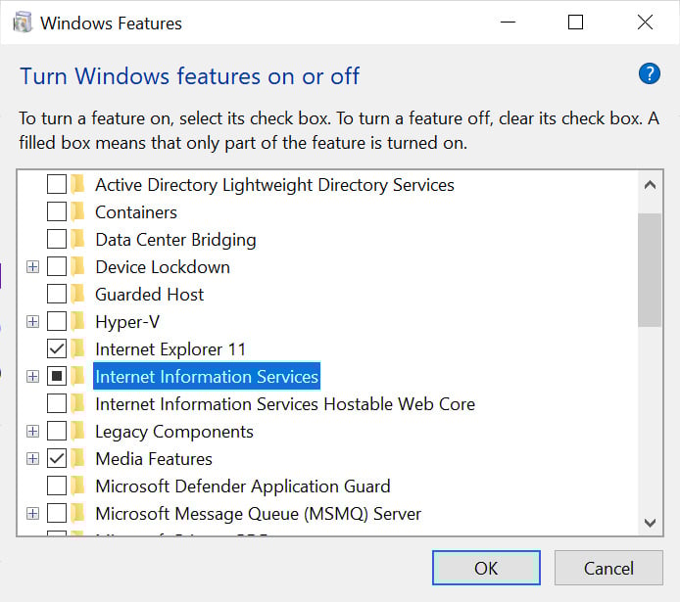Click folder icon beside Hyper-V
Image resolution: width=680 pixels, height=602 pixels.
pyautogui.click(x=78, y=322)
